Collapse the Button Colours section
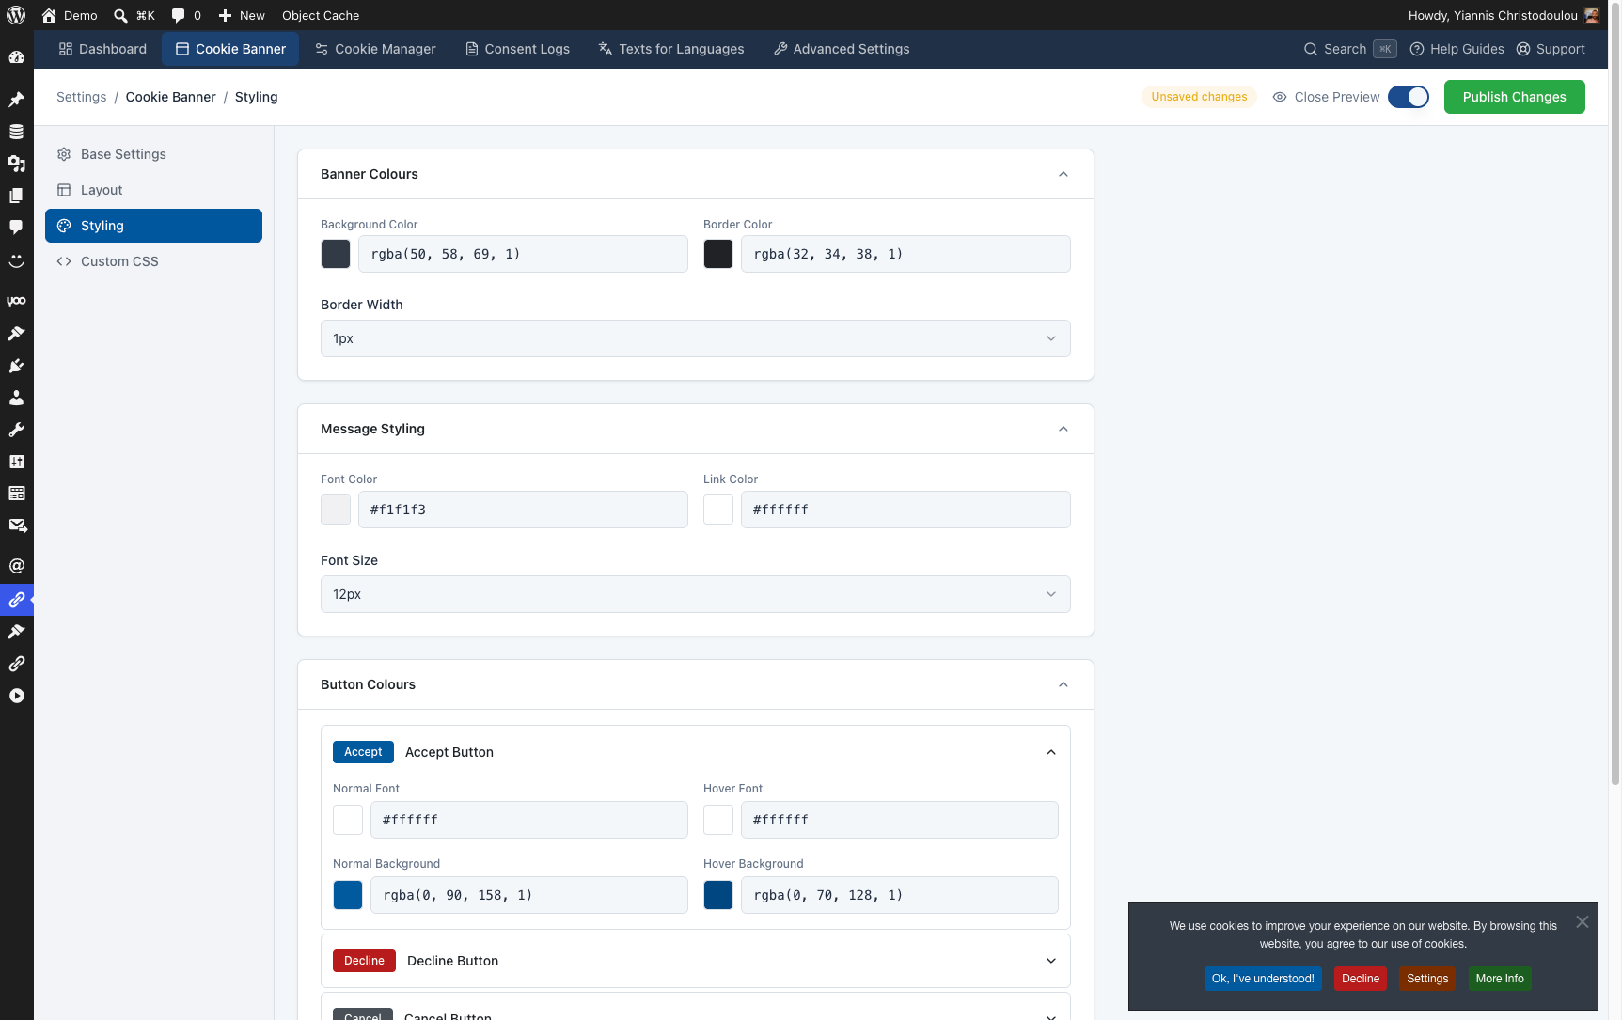The height and width of the screenshot is (1020, 1622). point(1063,684)
